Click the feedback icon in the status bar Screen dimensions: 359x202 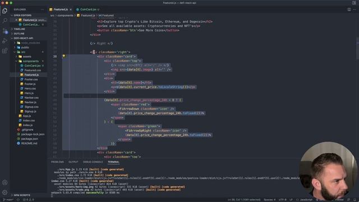(x=348, y=200)
